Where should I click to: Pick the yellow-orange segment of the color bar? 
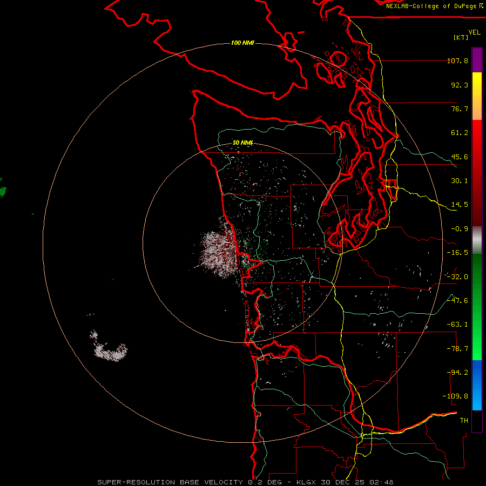[x=477, y=96]
